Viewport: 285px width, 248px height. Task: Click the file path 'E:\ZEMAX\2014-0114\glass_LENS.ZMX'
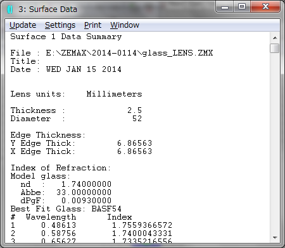(129, 53)
